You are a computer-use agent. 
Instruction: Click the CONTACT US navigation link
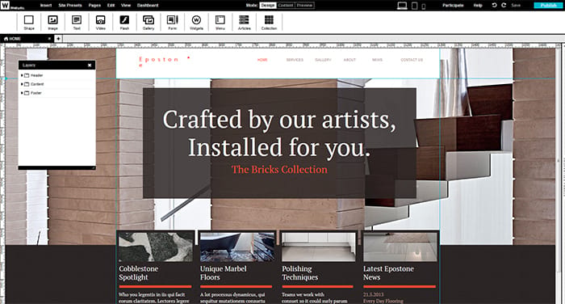(x=412, y=60)
